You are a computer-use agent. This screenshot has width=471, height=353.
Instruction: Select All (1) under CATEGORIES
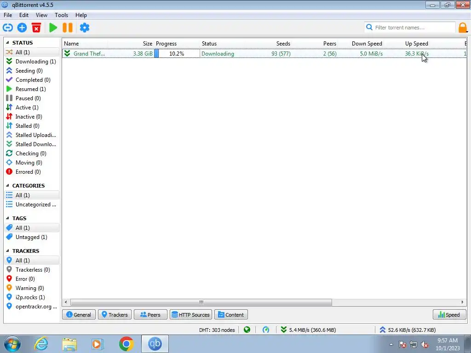tap(31, 195)
